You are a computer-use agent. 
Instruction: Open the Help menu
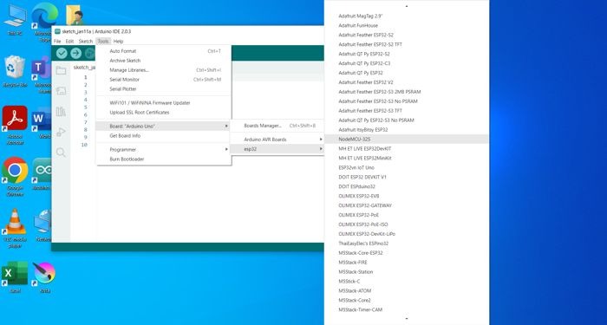point(118,41)
